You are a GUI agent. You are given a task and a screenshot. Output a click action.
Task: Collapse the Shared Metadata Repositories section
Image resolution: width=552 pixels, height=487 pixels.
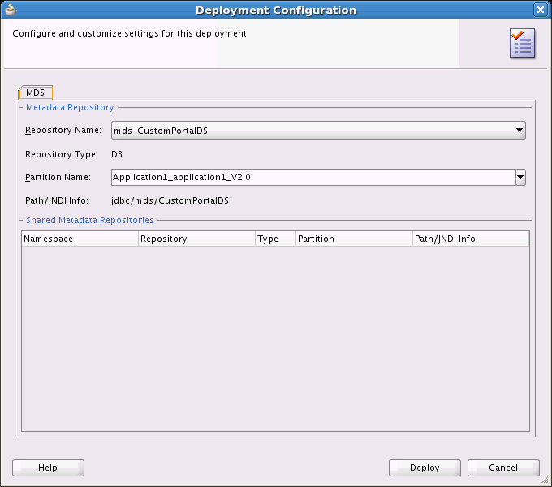(21, 220)
